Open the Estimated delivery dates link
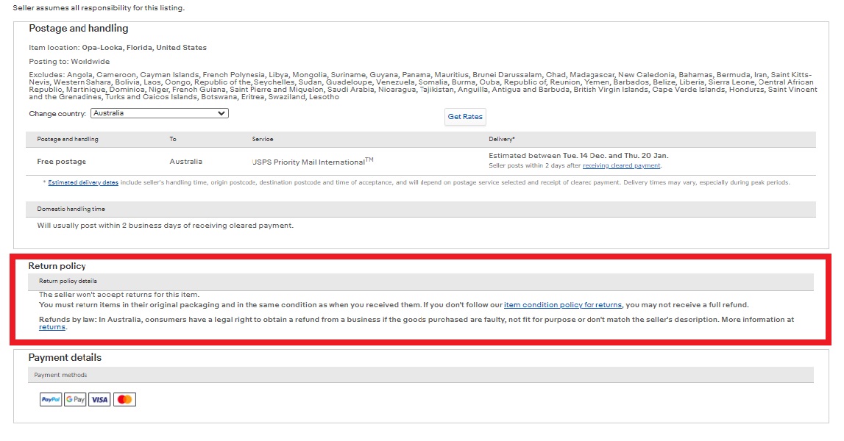The image size is (844, 441). coord(83,182)
